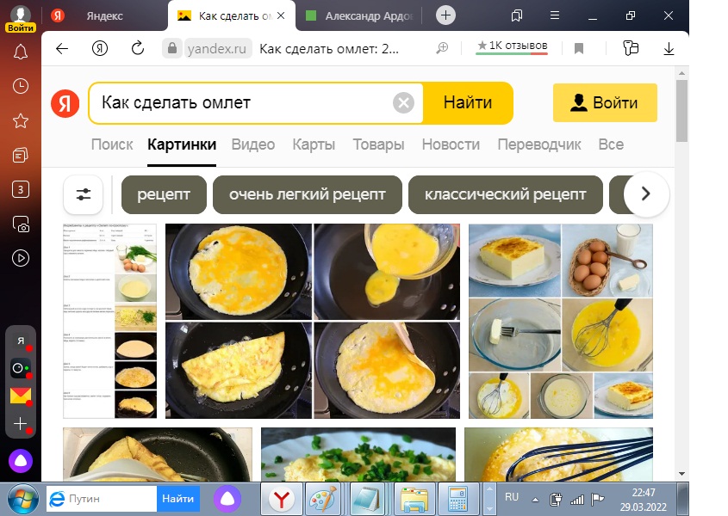Open bookmarks star in sidebar
728x516 pixels.
[21, 121]
